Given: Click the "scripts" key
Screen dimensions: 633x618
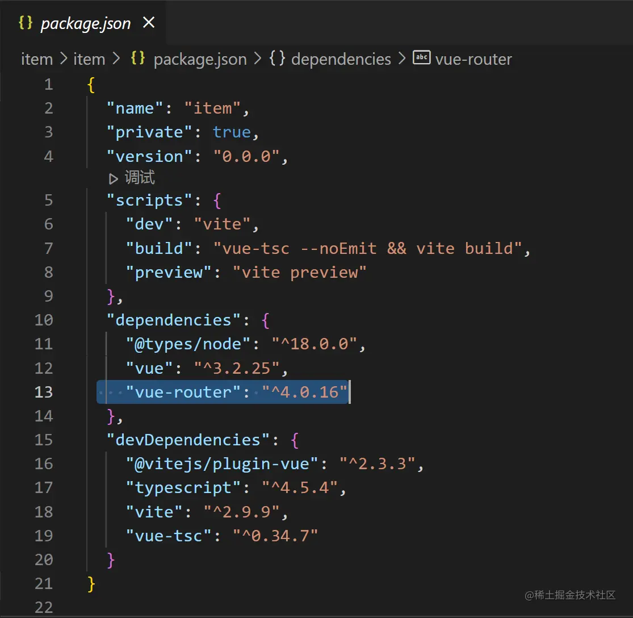Looking at the screenshot, I should tap(149, 201).
